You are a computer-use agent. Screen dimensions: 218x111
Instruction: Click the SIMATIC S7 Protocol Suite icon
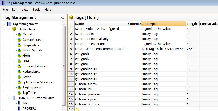tap(14, 98)
